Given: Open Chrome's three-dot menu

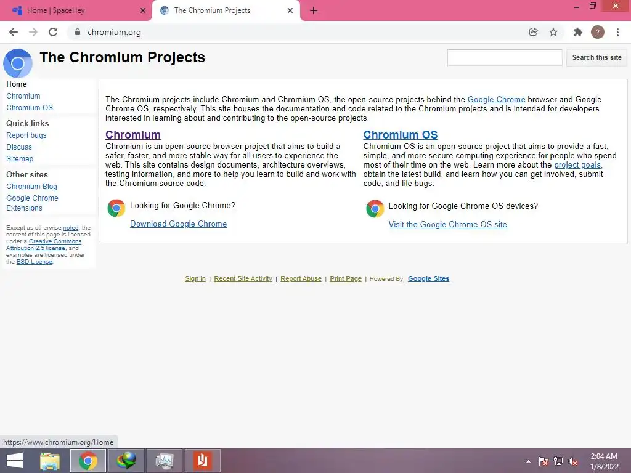Looking at the screenshot, I should [617, 32].
